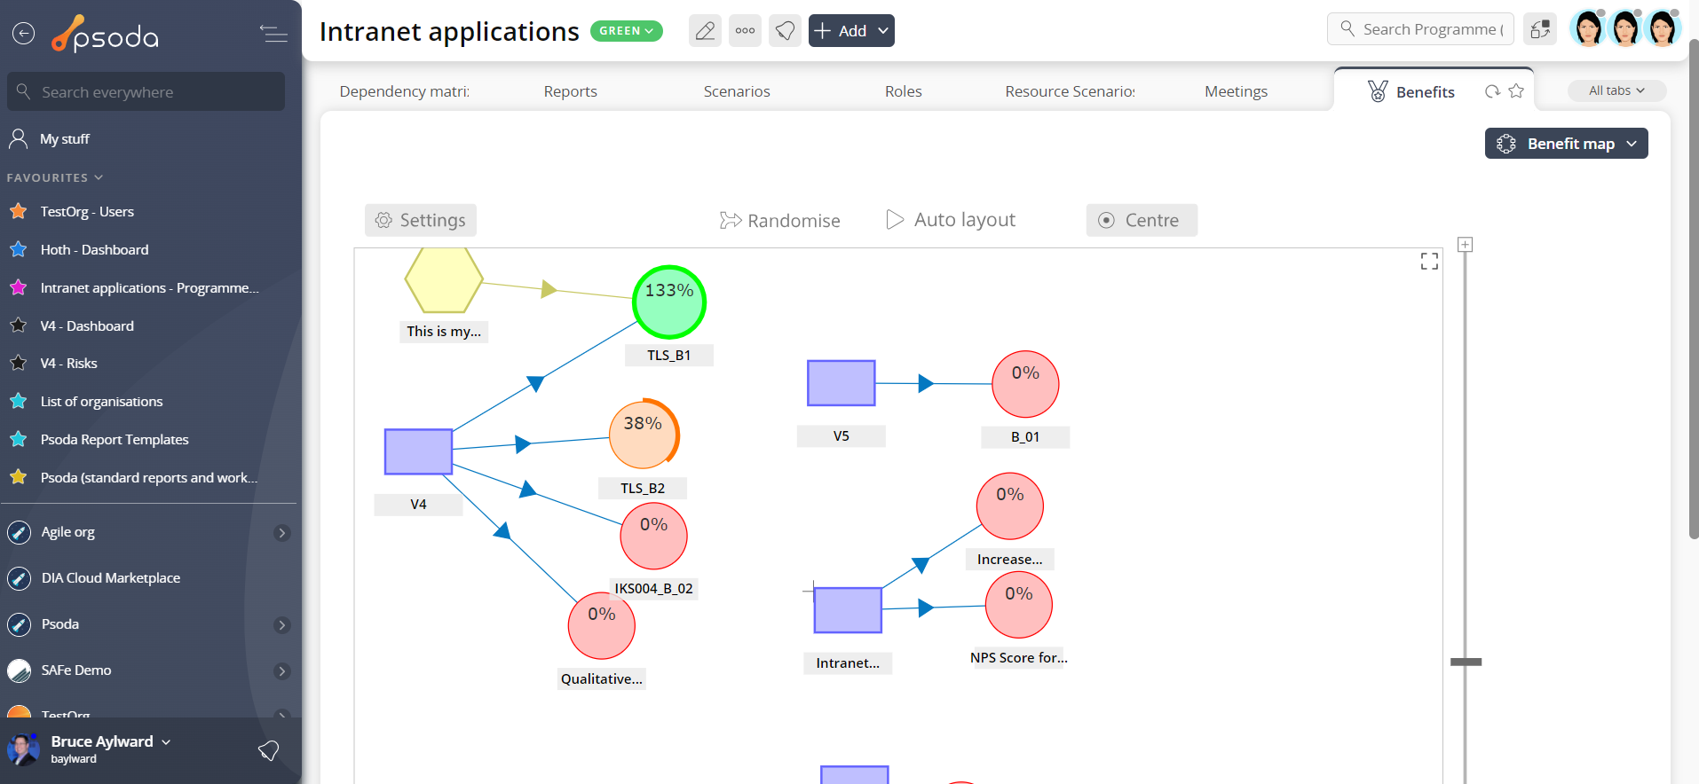Click the edit pencil icon
This screenshot has width=1699, height=784.
coord(705,31)
